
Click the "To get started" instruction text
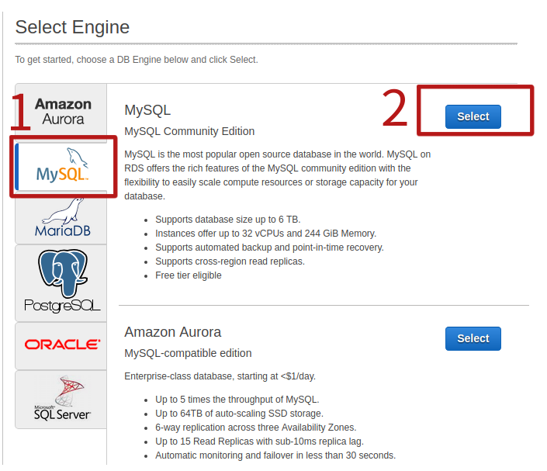[x=137, y=60]
